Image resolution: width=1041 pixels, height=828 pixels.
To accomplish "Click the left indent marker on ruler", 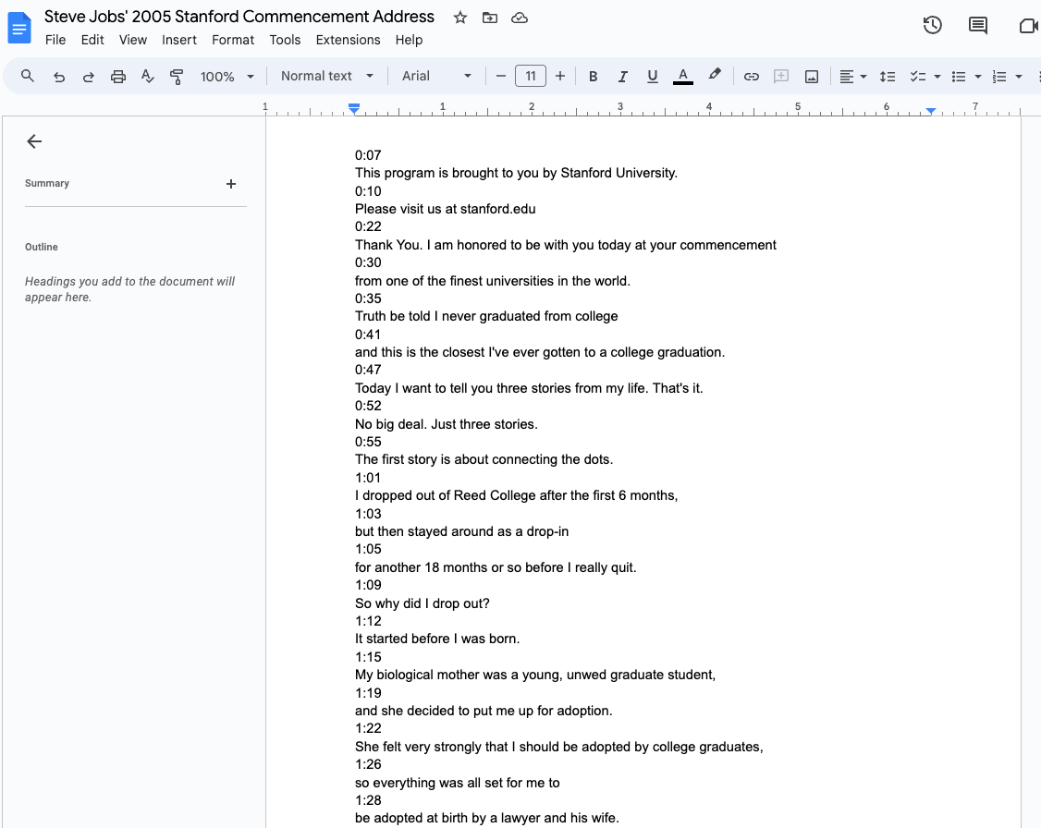I will (354, 109).
